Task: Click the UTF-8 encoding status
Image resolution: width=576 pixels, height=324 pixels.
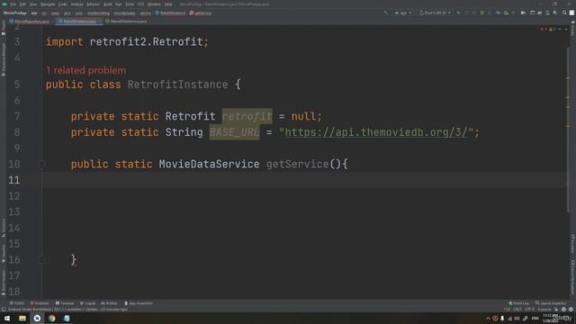Action: point(529,310)
